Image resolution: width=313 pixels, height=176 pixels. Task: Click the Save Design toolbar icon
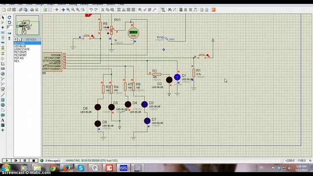14,10
